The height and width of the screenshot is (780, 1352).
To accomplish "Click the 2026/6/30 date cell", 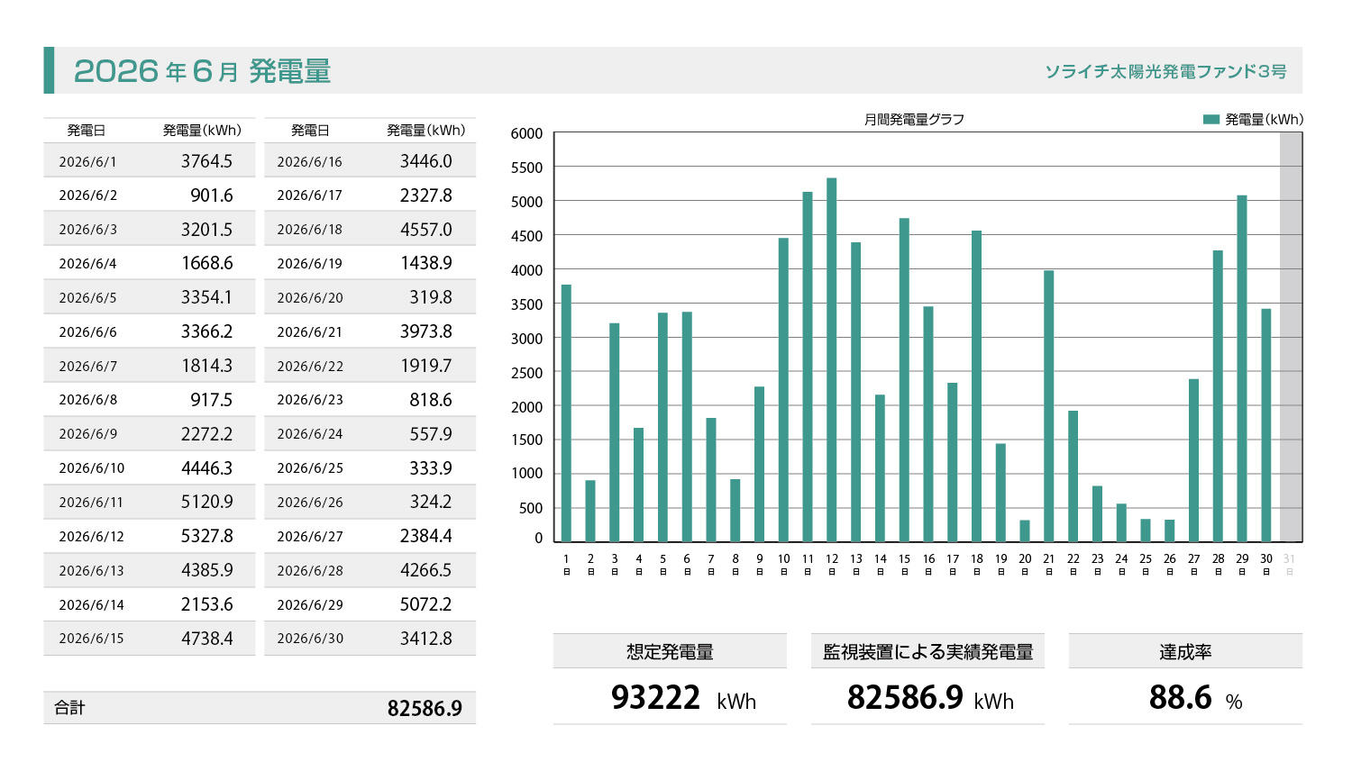I will [x=310, y=639].
